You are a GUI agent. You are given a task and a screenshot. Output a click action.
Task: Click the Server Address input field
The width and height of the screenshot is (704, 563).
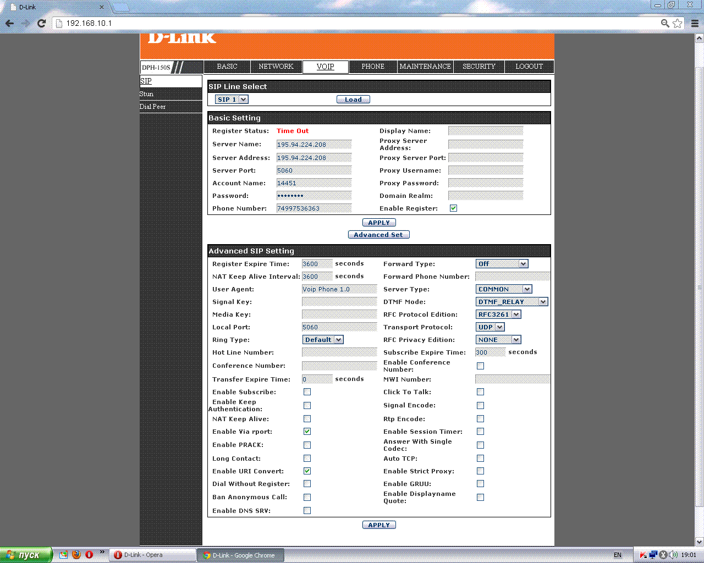[x=313, y=158]
